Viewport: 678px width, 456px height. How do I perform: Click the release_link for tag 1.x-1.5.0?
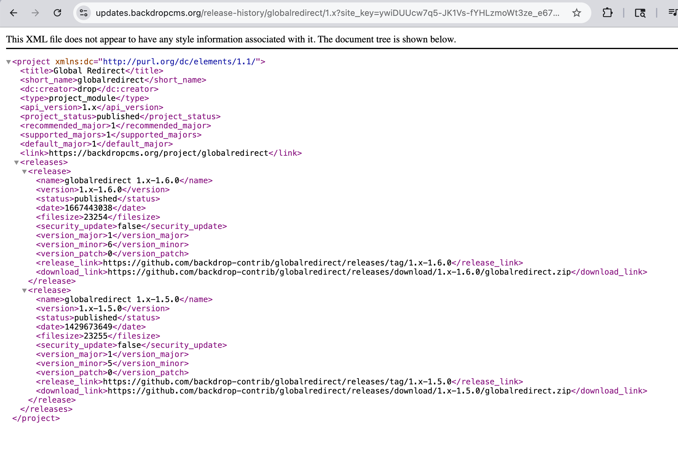[x=277, y=382]
